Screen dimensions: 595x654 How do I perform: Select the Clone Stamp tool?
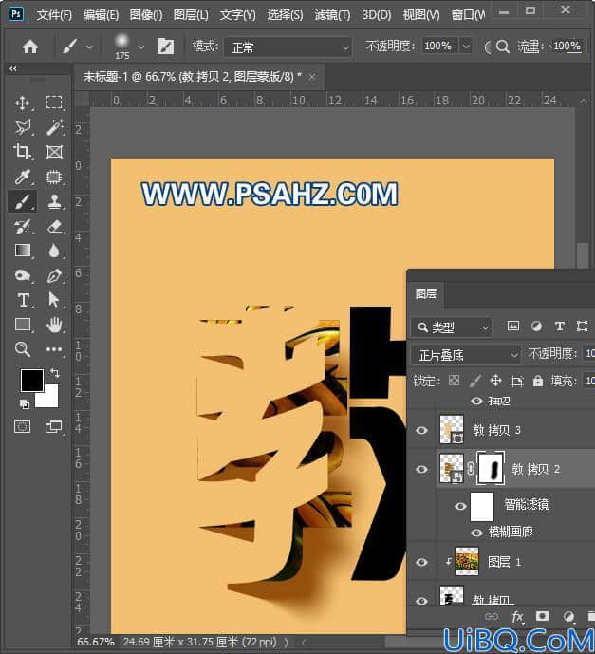point(54,202)
